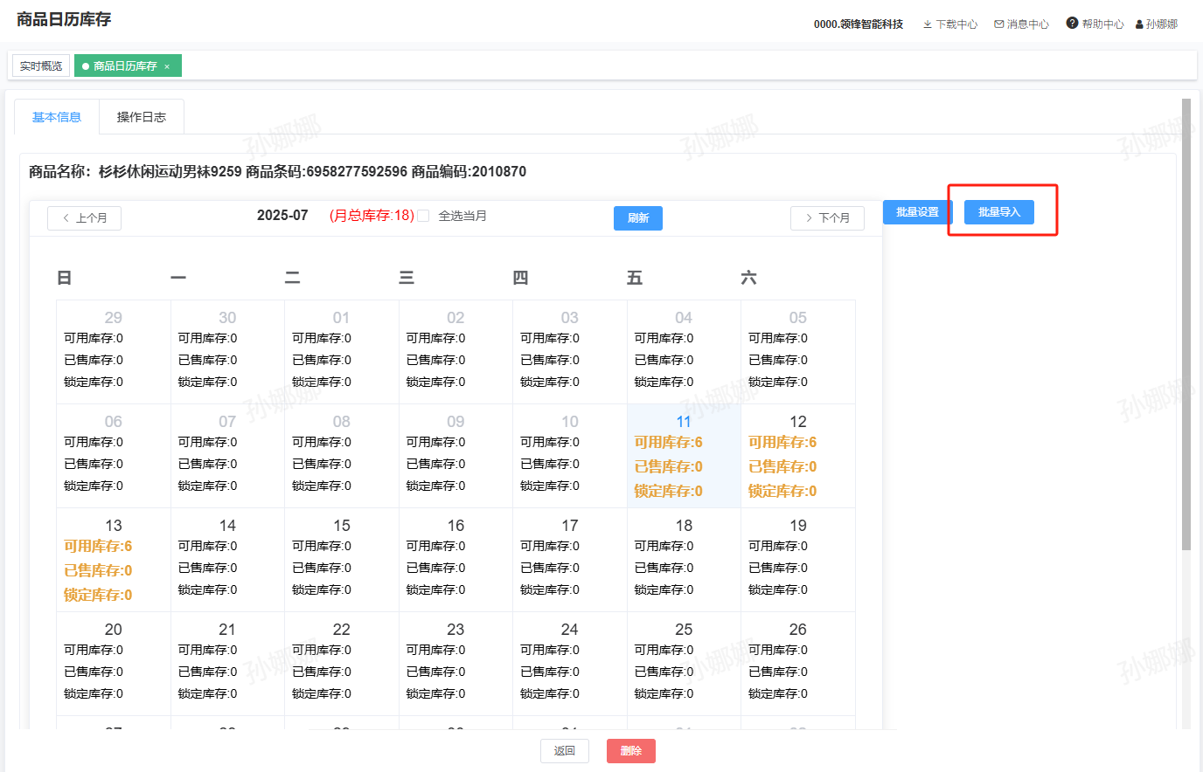The height and width of the screenshot is (772, 1203).
Task: Click the 刷新 refresh button
Action: (x=638, y=218)
